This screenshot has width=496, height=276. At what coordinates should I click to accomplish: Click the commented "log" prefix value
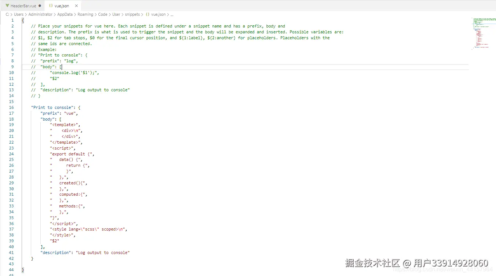click(x=70, y=61)
